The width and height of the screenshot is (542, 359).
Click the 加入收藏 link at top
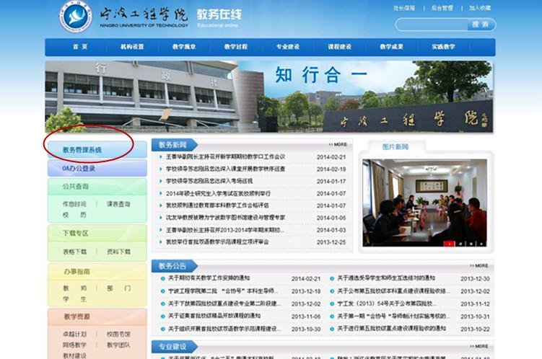[479, 8]
